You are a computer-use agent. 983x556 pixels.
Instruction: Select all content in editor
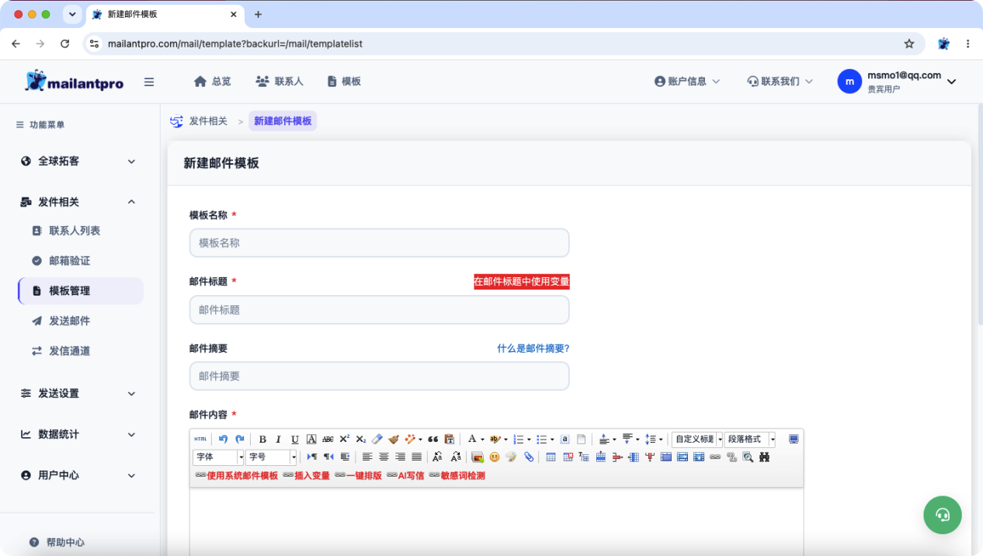pyautogui.click(x=564, y=439)
